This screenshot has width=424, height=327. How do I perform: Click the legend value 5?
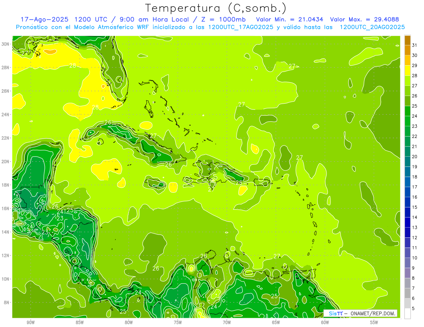click(x=413, y=309)
